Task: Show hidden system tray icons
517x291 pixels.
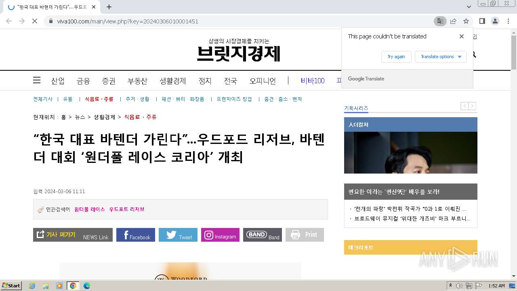Action: [450, 286]
